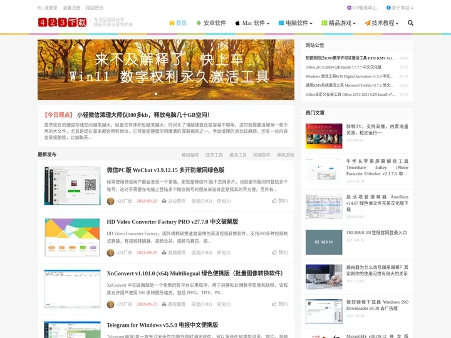Click the Win11 activation tool banner image
Viewport: 451px width, 338px height.
(x=166, y=70)
